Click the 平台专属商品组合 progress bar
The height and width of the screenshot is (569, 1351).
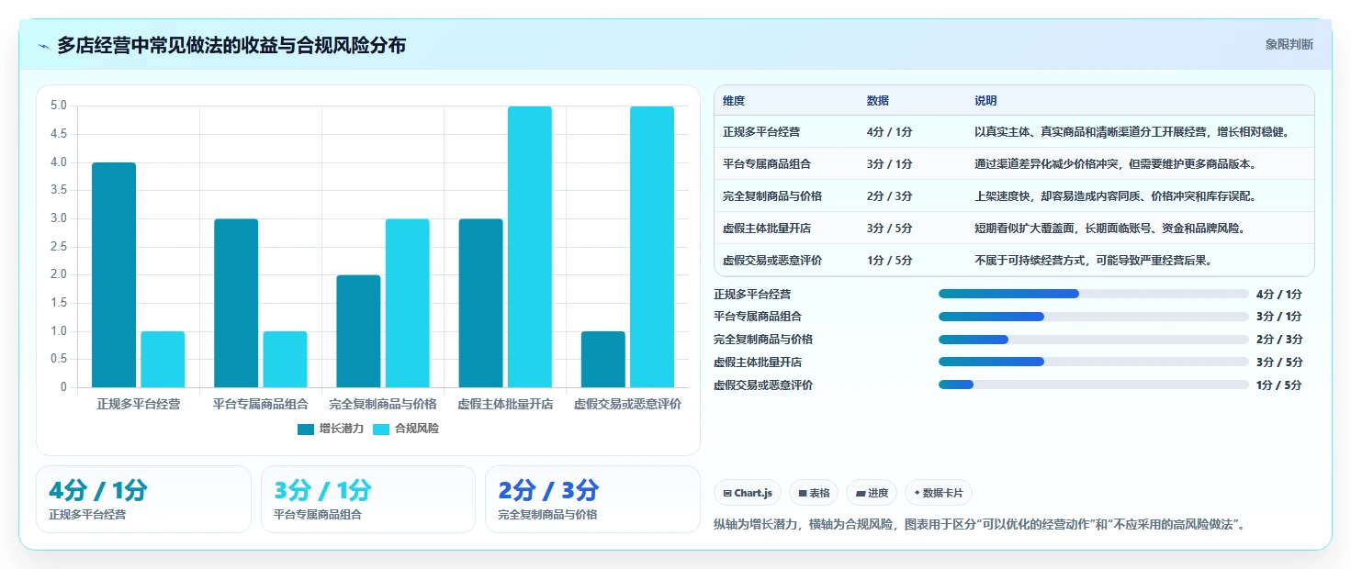(1093, 317)
